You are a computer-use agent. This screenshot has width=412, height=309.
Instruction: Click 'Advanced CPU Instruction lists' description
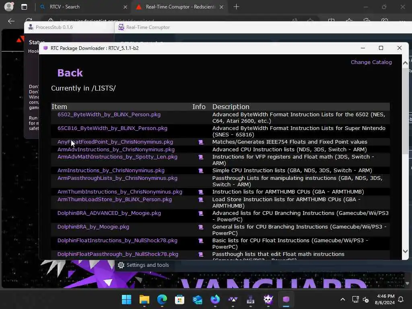pyautogui.click(x=290, y=150)
